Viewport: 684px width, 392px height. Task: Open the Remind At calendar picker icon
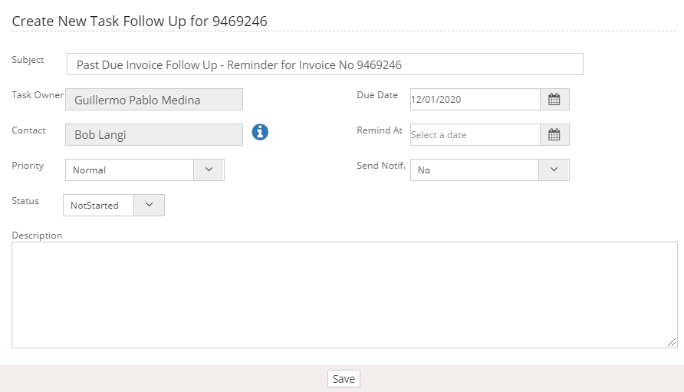(554, 134)
